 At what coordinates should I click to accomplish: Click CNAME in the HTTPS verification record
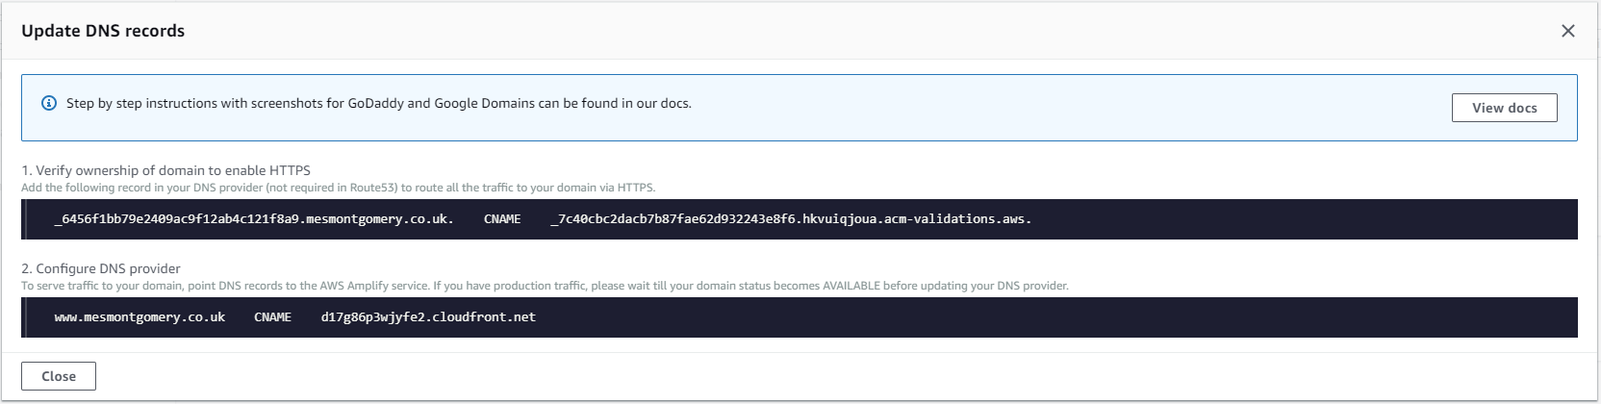501,219
